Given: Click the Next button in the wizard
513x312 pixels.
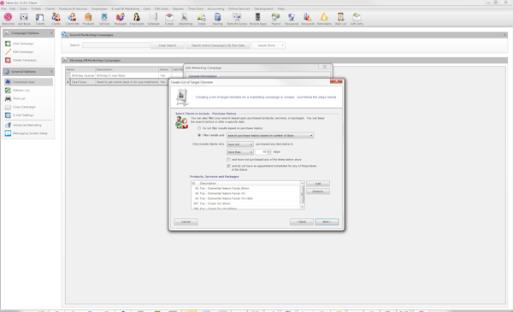Looking at the screenshot, I should [x=327, y=221].
